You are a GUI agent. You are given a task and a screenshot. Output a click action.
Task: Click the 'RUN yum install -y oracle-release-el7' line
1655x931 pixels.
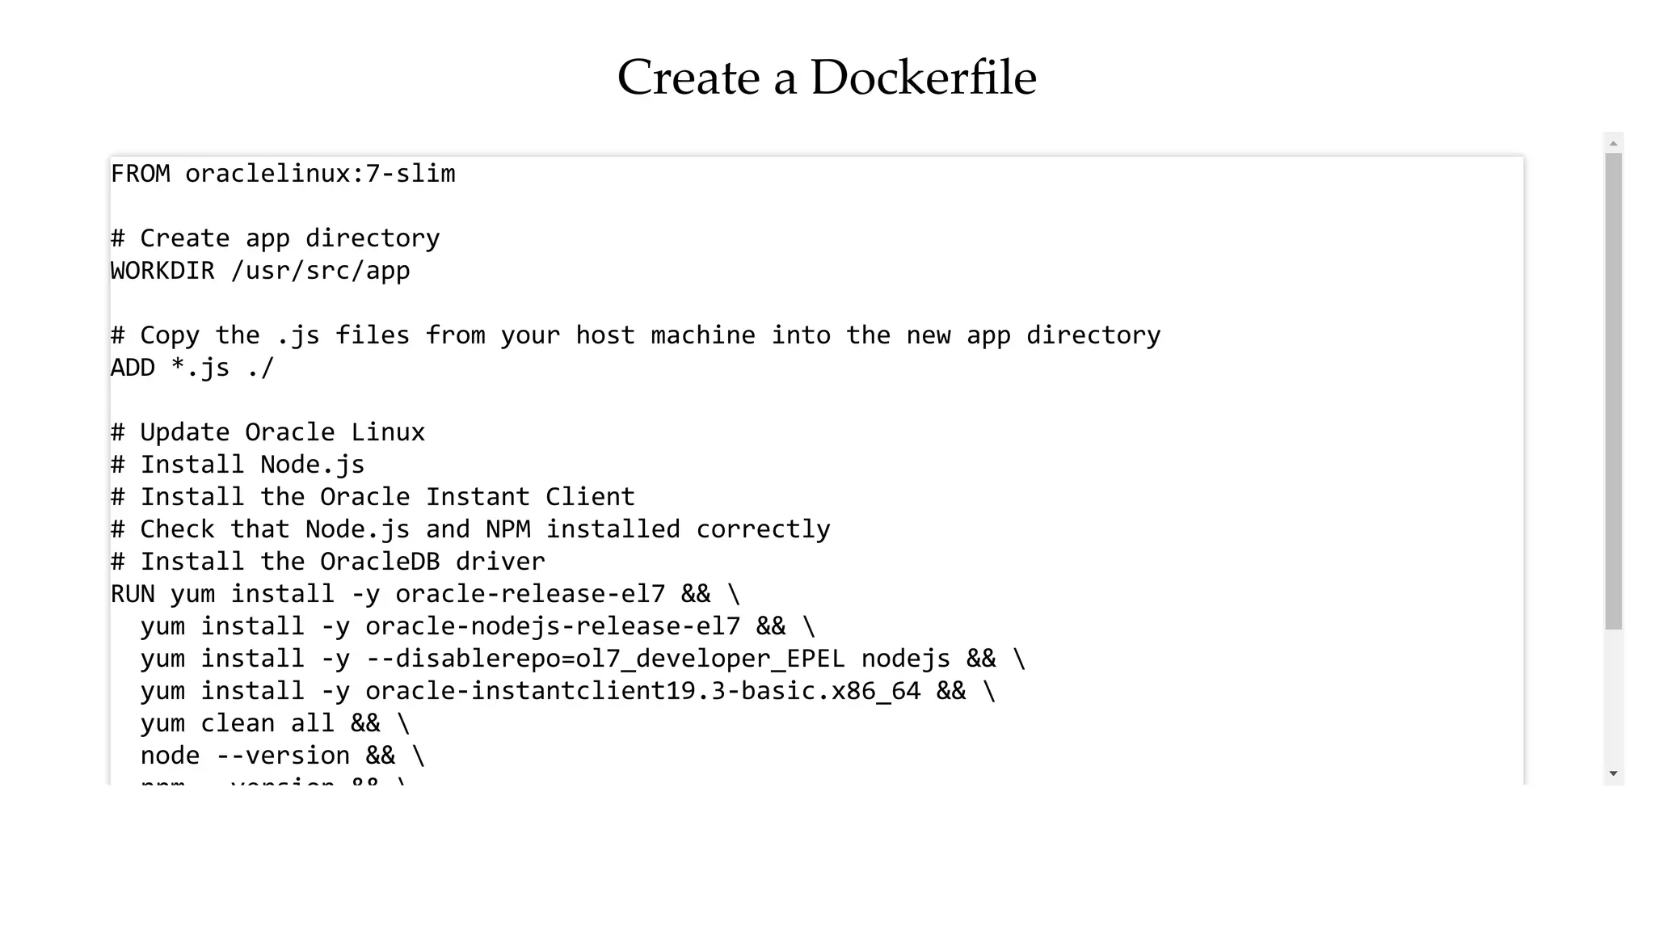(425, 594)
